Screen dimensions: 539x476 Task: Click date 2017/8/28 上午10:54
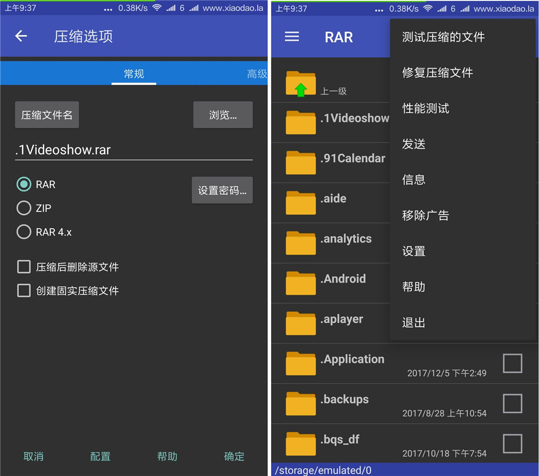click(x=445, y=413)
